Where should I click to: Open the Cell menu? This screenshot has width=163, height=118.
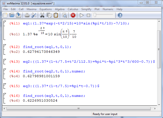tap(21, 9)
